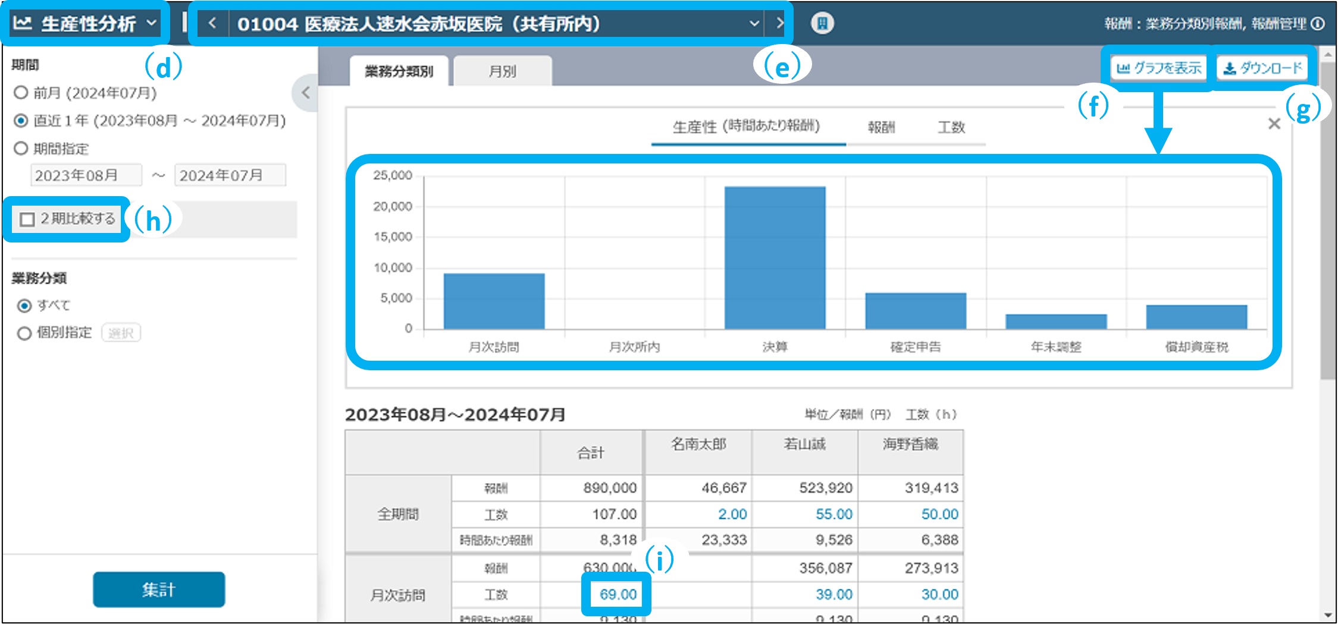The width and height of the screenshot is (1338, 624).
Task: Collapse the left filter panel
Action: coord(306,93)
